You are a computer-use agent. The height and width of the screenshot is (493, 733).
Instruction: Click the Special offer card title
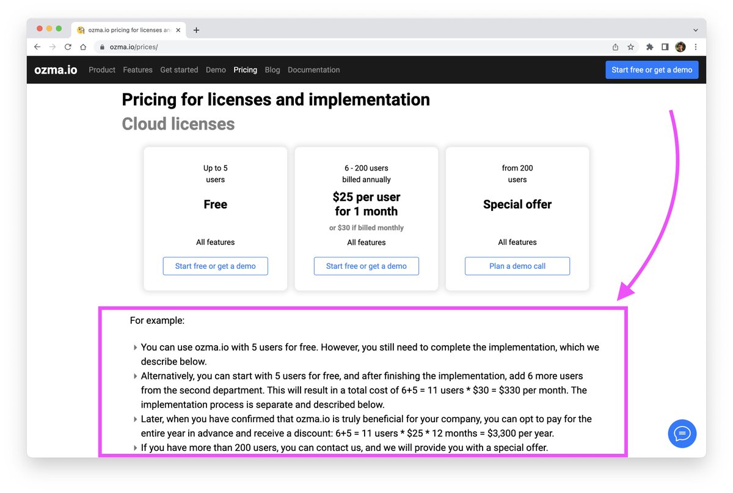tap(517, 205)
